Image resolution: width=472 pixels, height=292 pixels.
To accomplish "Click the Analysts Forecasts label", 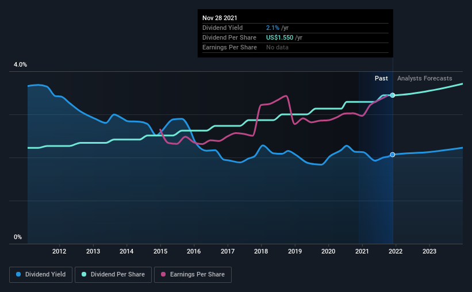I will 424,78.
